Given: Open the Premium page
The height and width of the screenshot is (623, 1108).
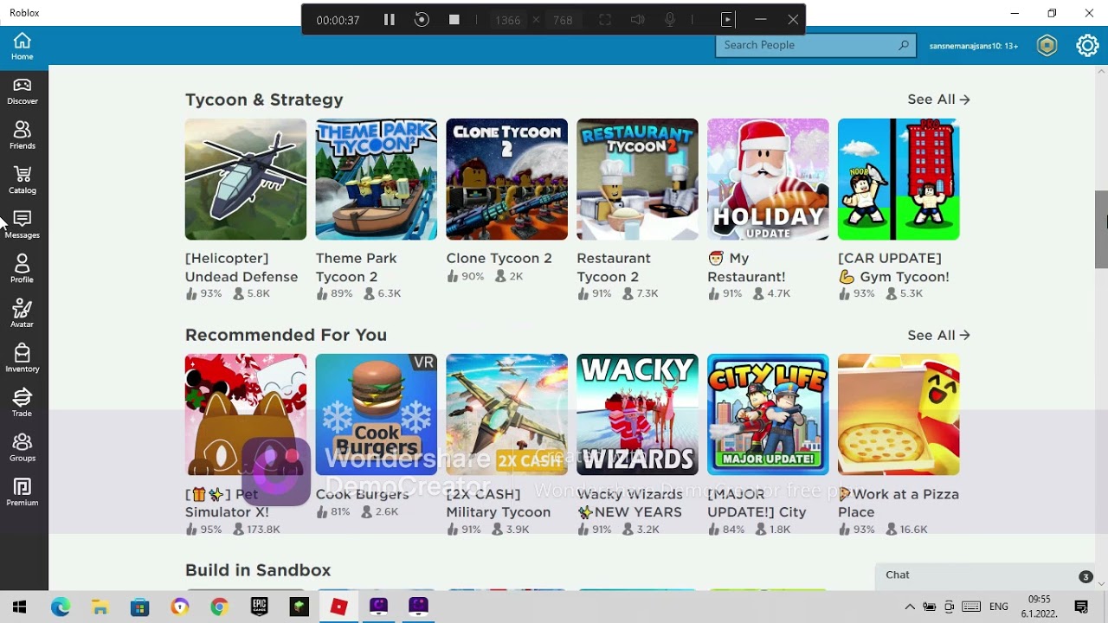Looking at the screenshot, I should tap(23, 492).
